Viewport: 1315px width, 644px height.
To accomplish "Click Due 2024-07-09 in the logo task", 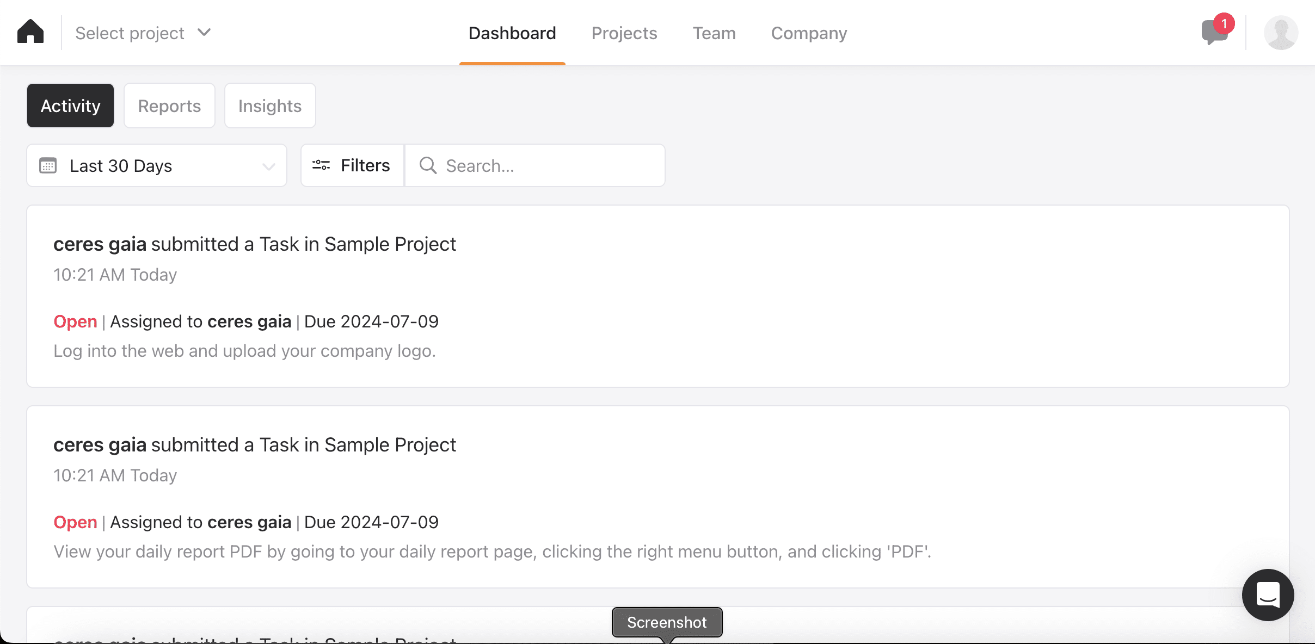I will coord(371,321).
